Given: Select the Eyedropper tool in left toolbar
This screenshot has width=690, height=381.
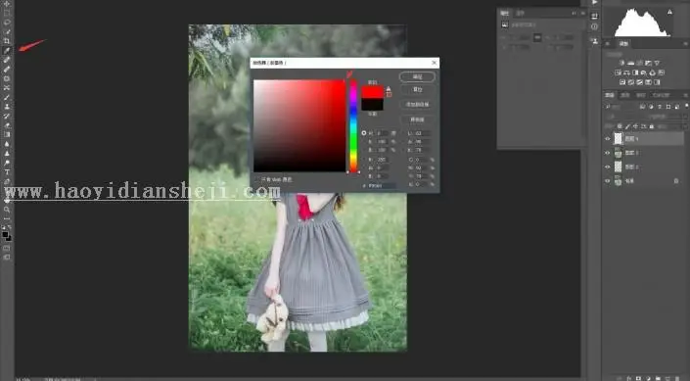Looking at the screenshot, I should click(7, 51).
